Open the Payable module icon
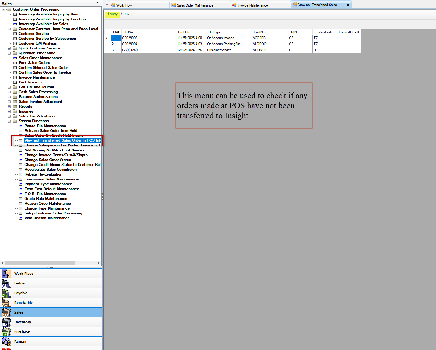 pyautogui.click(x=6, y=293)
